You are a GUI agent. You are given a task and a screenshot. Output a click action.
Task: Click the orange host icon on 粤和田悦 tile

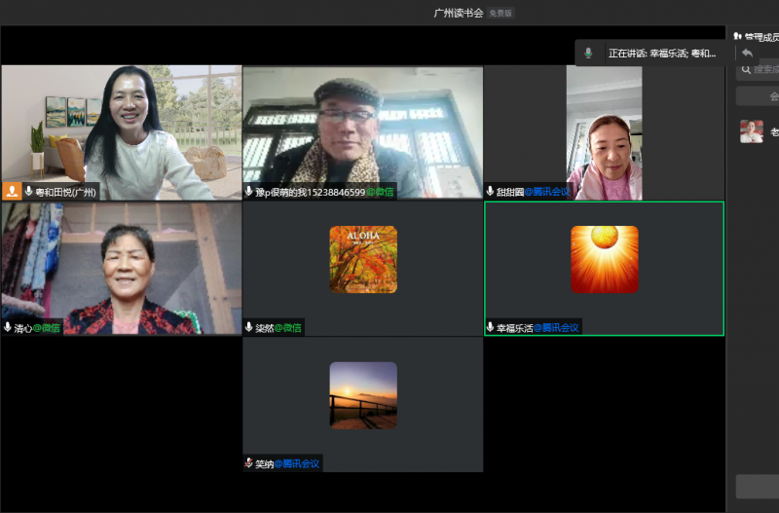tap(12, 192)
